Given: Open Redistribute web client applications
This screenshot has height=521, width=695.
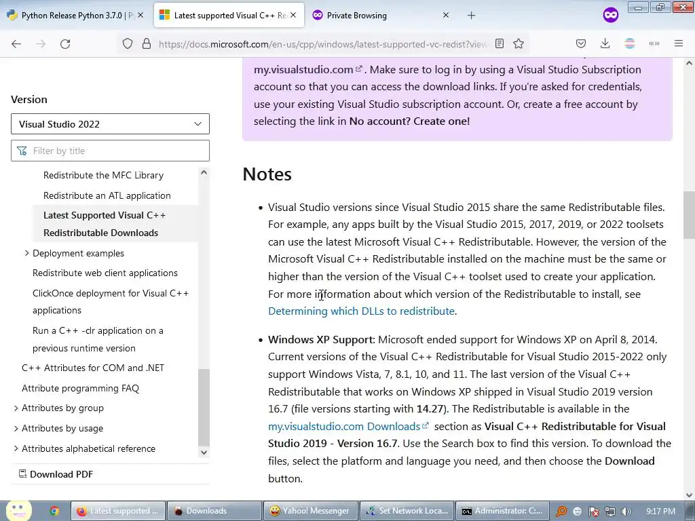Looking at the screenshot, I should tap(105, 273).
